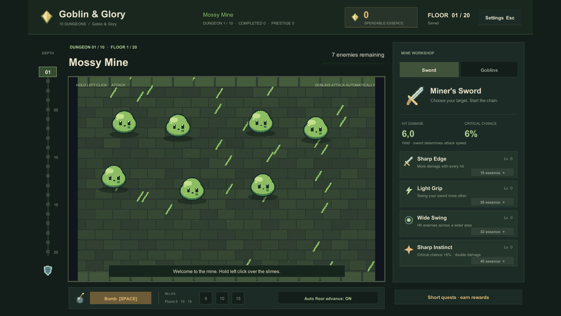
Task: Click depth marker 05
Action: (x=56, y=110)
